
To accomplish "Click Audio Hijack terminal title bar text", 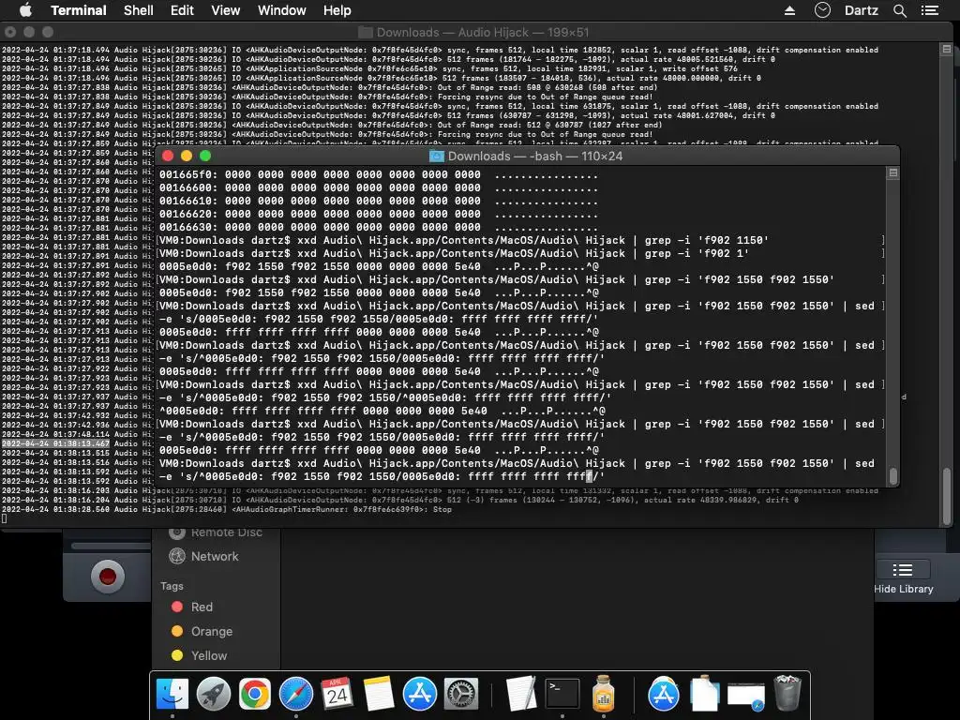I will 483,33.
